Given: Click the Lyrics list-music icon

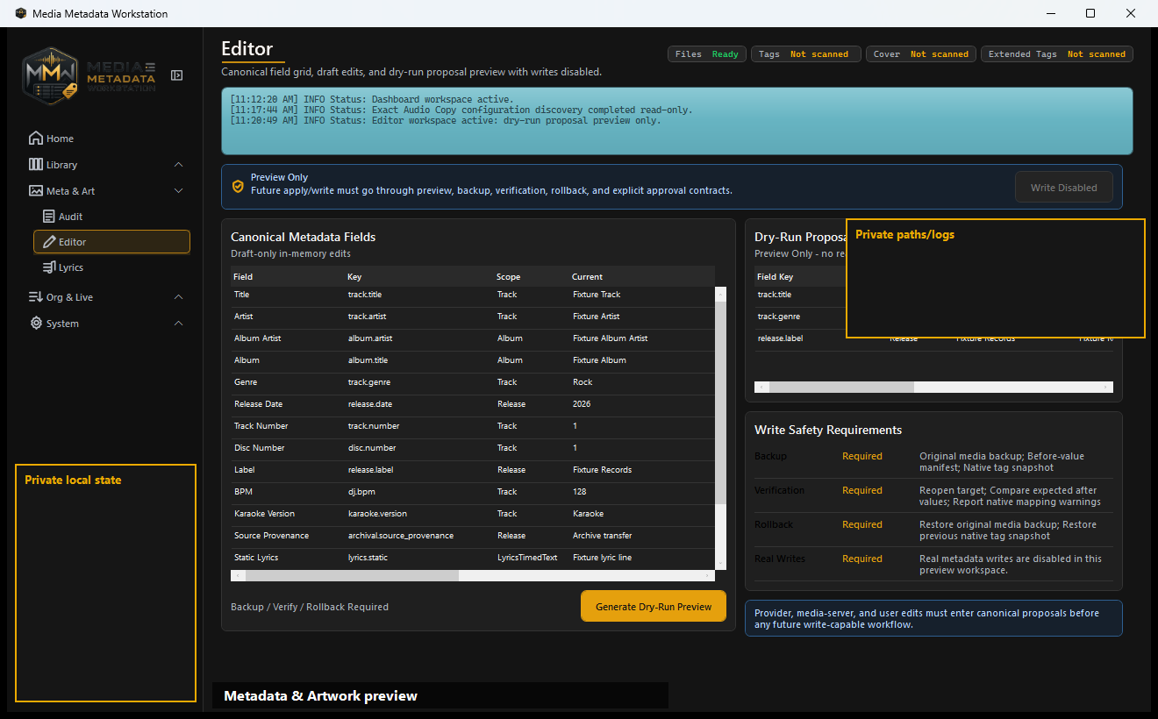Looking at the screenshot, I should click(x=49, y=267).
